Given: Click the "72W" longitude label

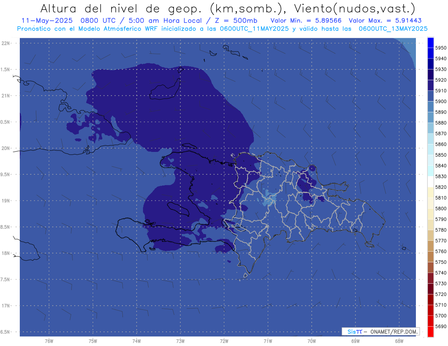Looking at the screenshot, I should click(224, 341).
